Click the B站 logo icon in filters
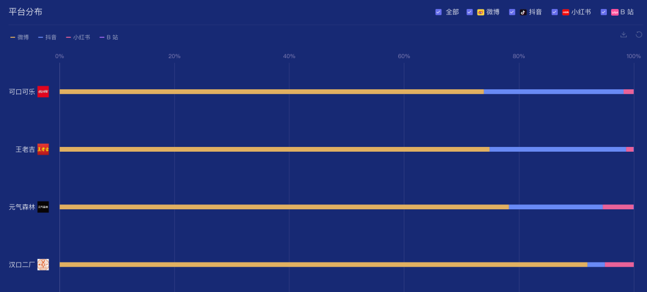Screen dimensions: 647x292 (615, 13)
